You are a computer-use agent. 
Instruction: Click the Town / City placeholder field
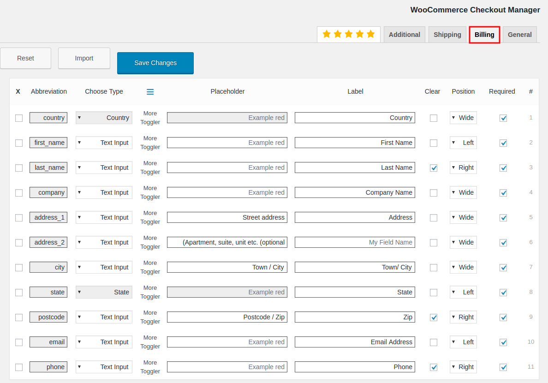tap(227, 267)
